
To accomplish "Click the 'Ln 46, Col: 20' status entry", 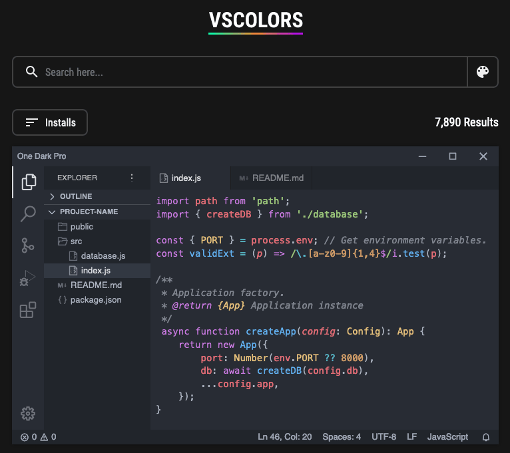I will 284,437.
